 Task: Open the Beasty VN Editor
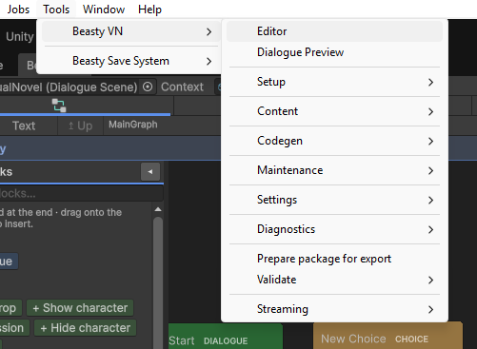[334, 31]
